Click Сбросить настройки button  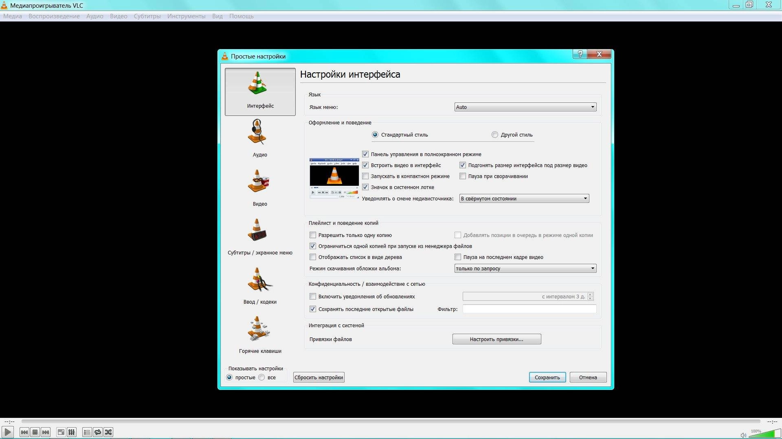click(319, 378)
